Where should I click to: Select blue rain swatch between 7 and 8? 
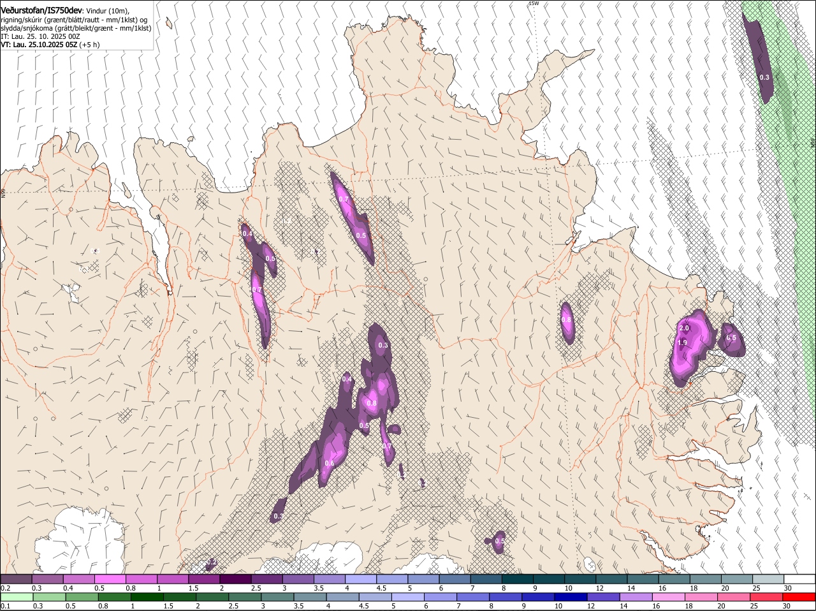(473, 597)
